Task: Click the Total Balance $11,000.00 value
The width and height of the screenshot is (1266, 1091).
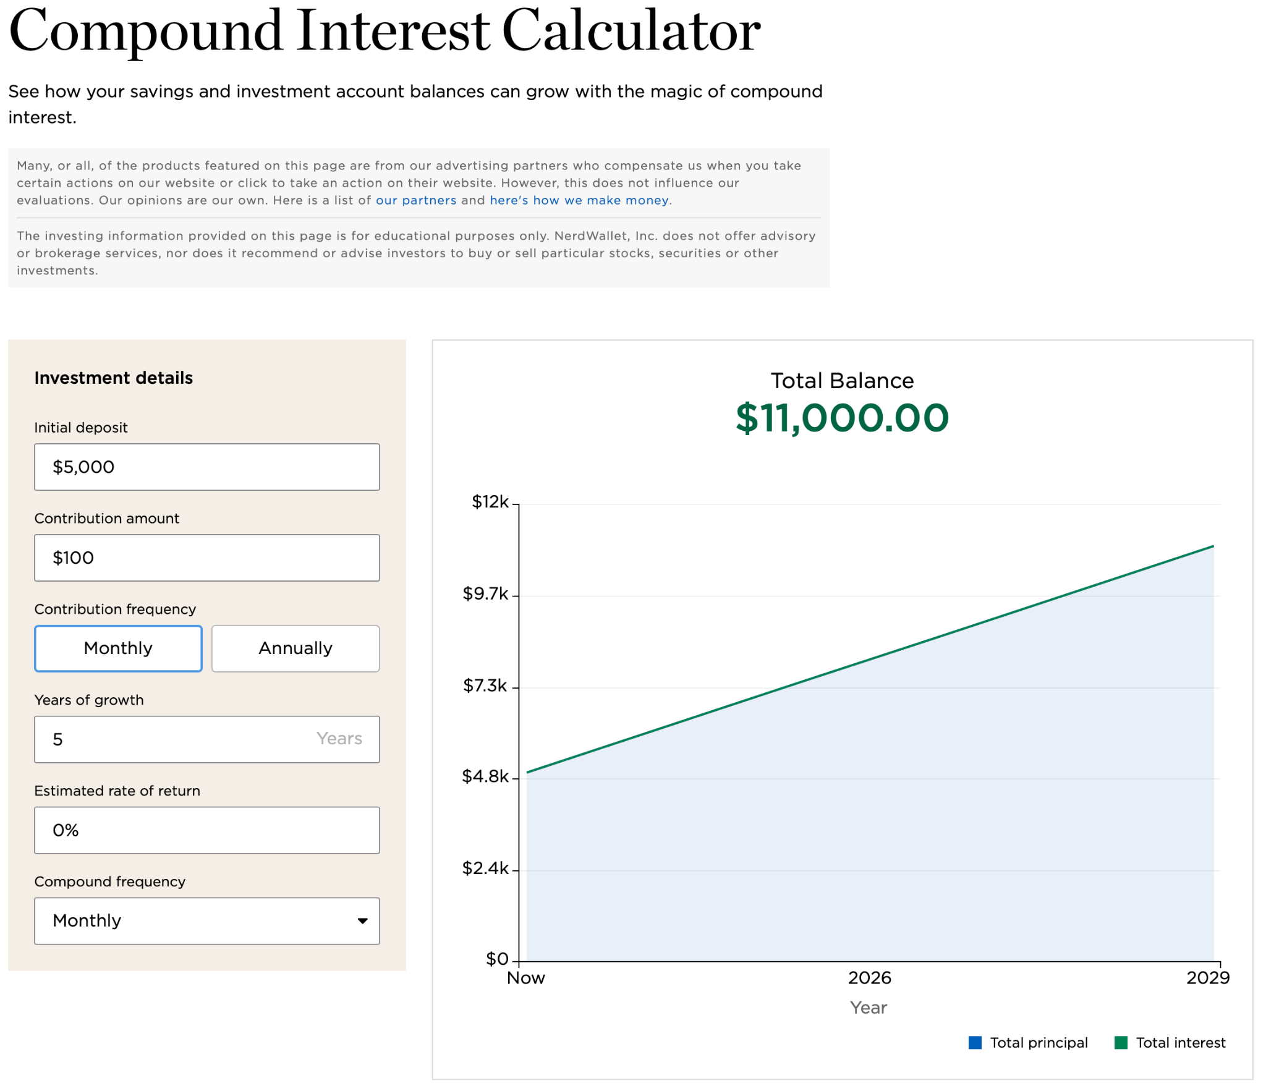Action: 841,418
